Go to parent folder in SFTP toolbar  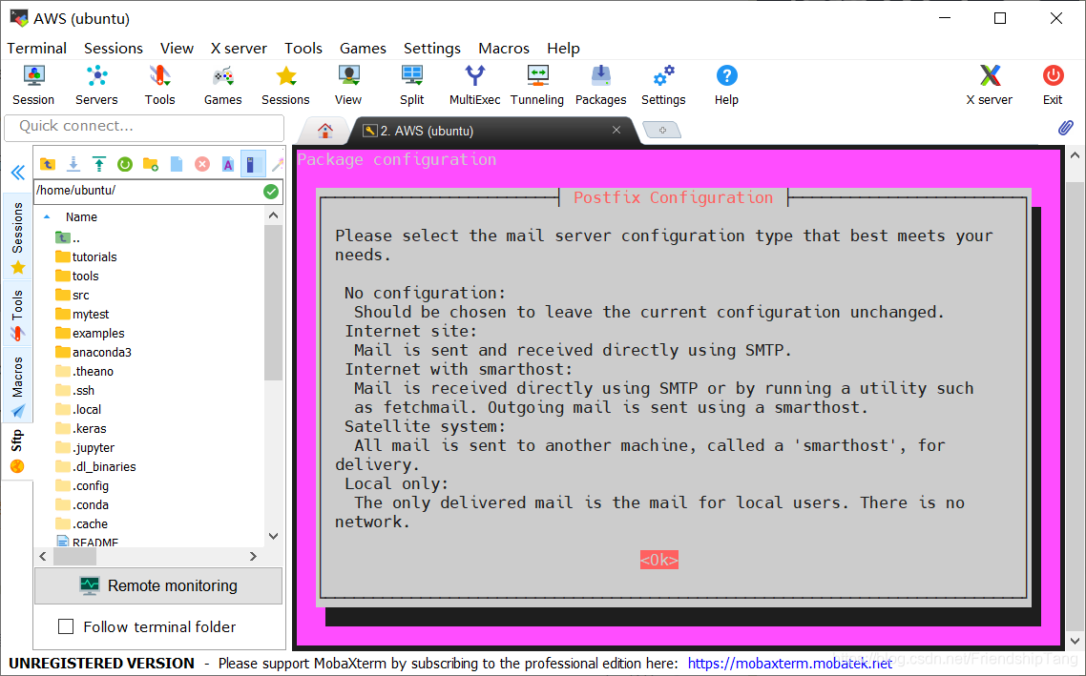[48, 164]
